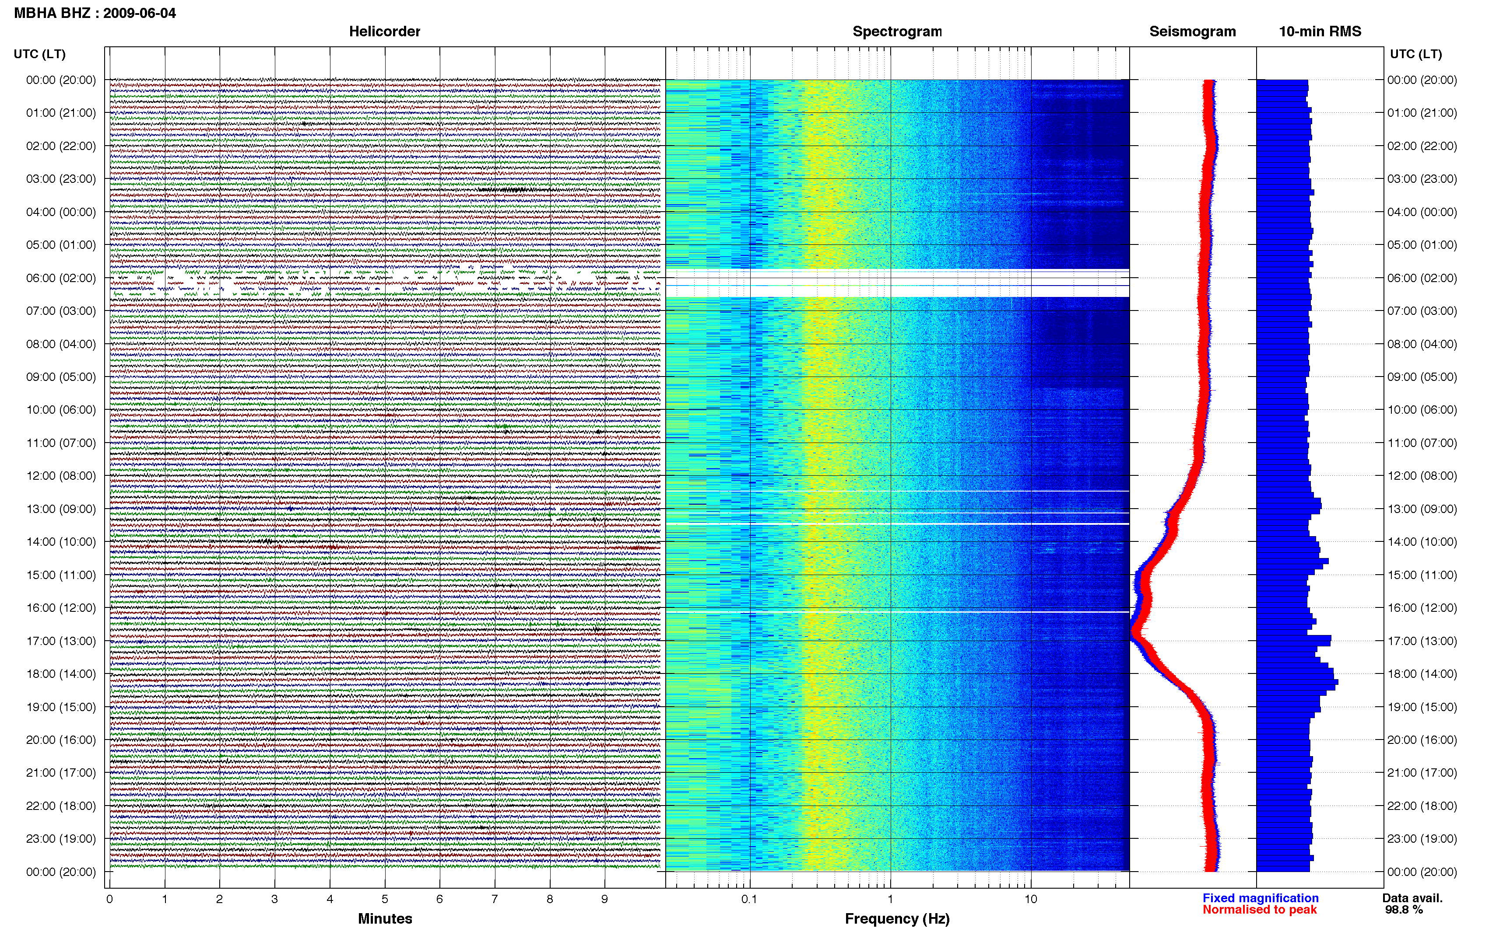This screenshot has width=1496, height=935.
Task: Click the 'Data avail.' label
Action: [1412, 898]
